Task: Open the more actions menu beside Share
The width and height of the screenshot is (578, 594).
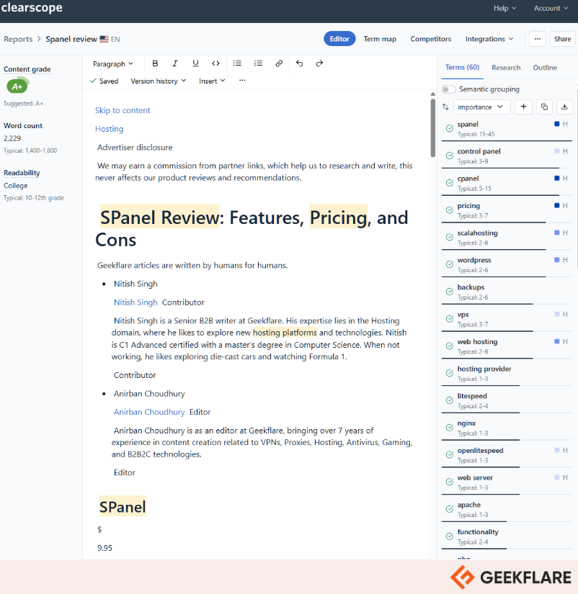Action: point(538,39)
